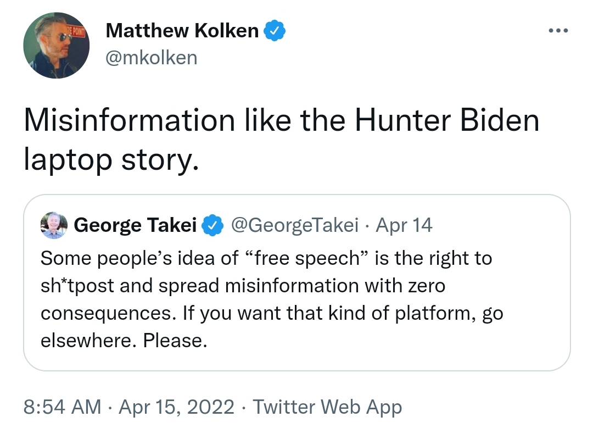Screen dimensions: 593x439
Task: Open the 8:54 AM timestamp
Action: click(x=62, y=407)
